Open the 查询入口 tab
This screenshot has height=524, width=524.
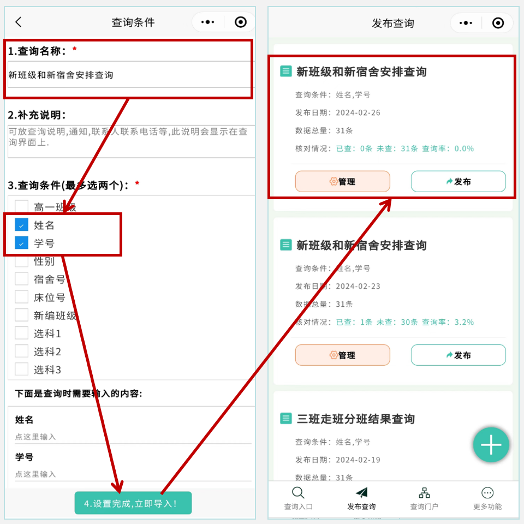(x=298, y=498)
